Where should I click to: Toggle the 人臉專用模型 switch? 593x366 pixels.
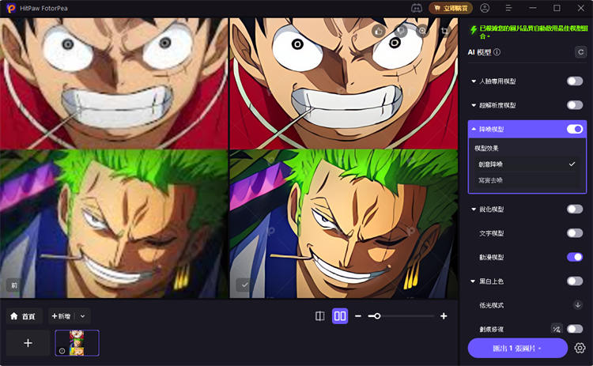tap(575, 81)
